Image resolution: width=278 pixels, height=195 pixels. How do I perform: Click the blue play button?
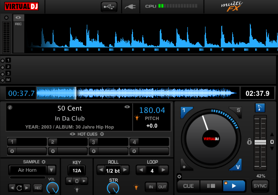coord(234,186)
